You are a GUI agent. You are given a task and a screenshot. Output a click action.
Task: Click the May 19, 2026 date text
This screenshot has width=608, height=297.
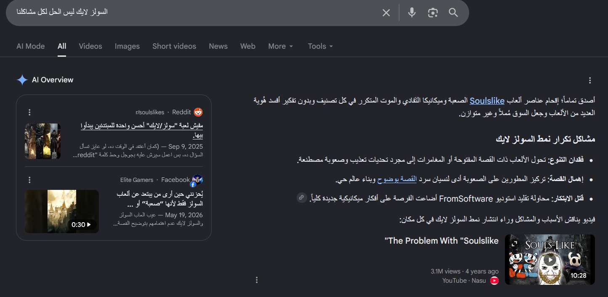pyautogui.click(x=184, y=215)
